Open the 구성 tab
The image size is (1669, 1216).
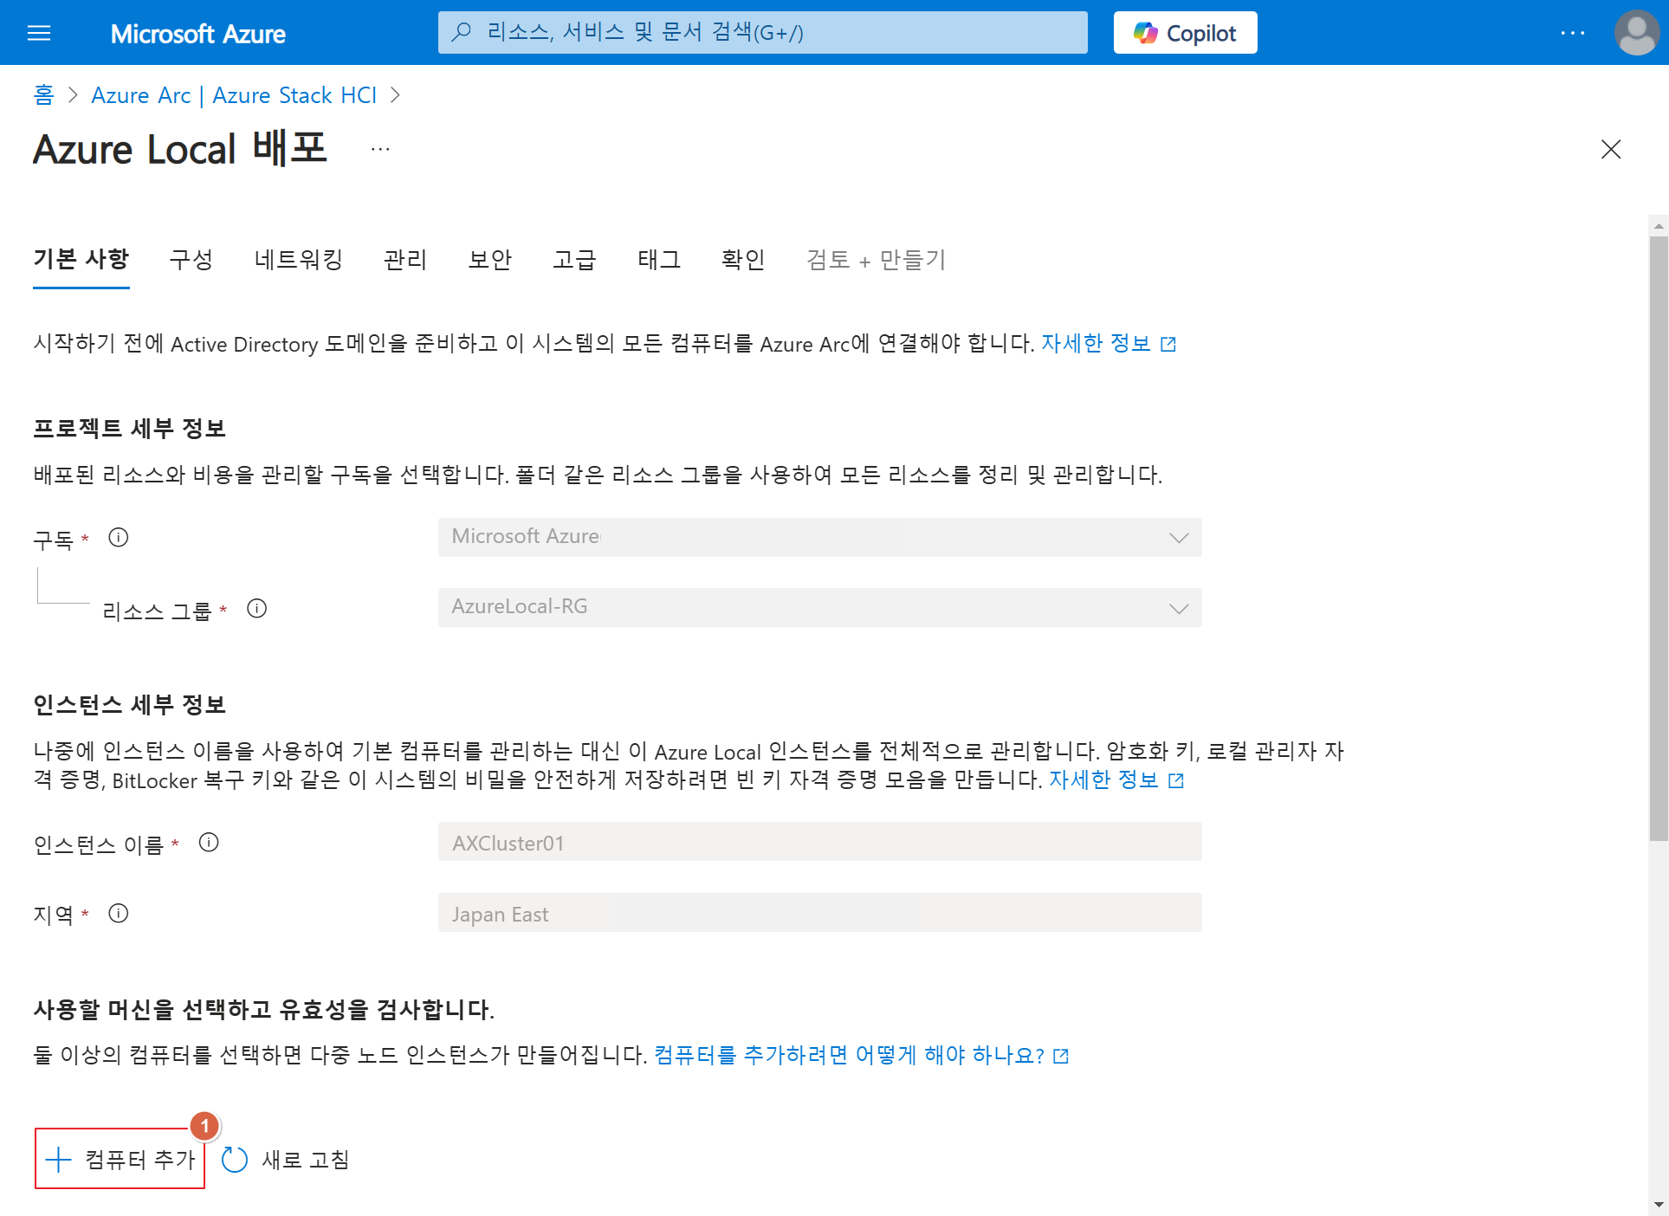point(191,259)
